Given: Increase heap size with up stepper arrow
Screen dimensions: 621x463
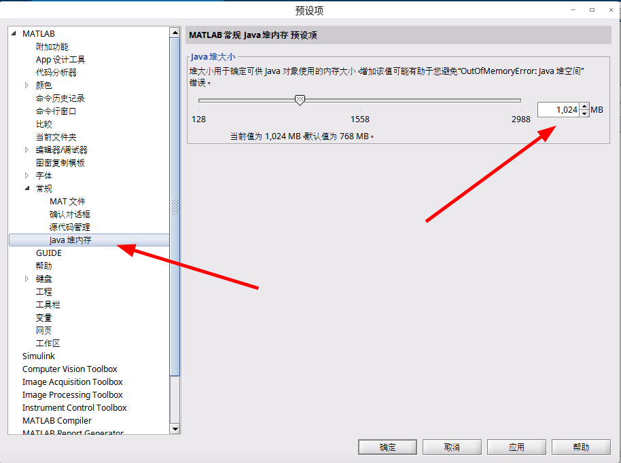Looking at the screenshot, I should coord(584,106).
